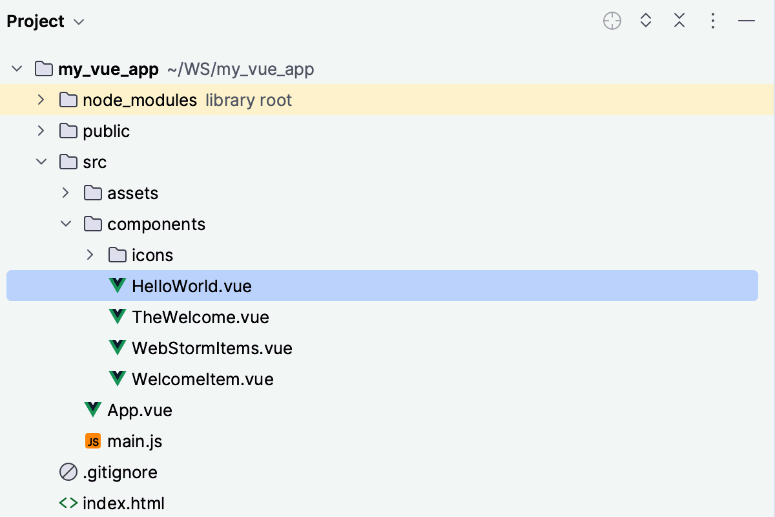This screenshot has height=517, width=775.
Task: Expand the public folder
Action: pyautogui.click(x=41, y=131)
